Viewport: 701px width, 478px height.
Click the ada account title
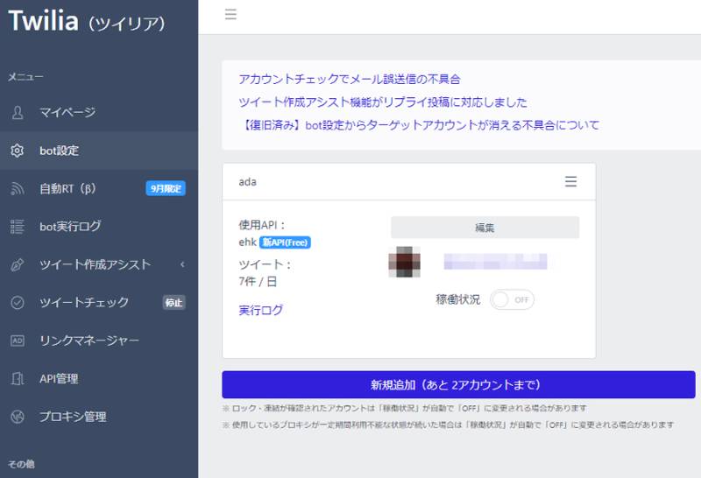(x=248, y=182)
